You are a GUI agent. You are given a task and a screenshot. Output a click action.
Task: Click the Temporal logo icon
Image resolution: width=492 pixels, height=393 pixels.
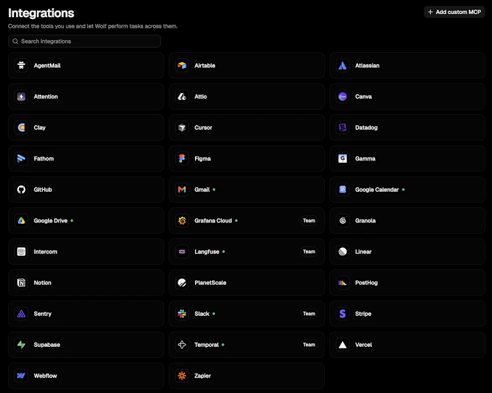pos(182,344)
